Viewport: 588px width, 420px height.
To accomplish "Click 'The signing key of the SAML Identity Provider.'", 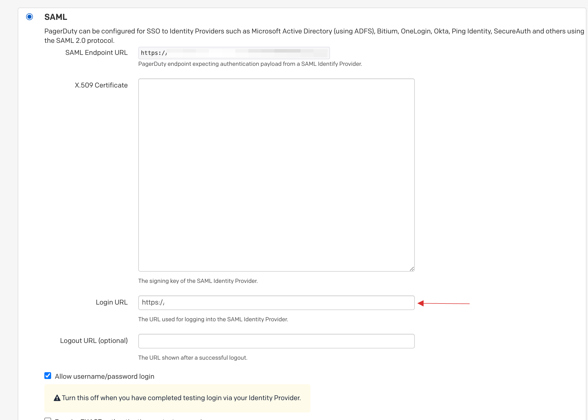I will pyautogui.click(x=198, y=281).
